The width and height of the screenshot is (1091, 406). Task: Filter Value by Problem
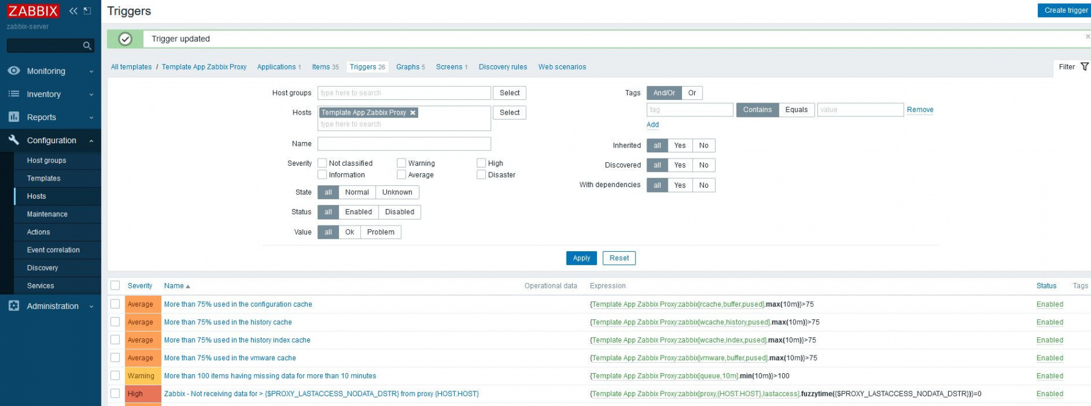click(380, 232)
